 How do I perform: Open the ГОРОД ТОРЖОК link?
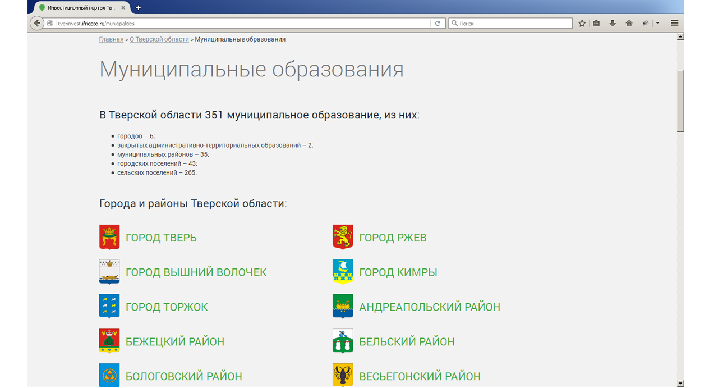167,307
